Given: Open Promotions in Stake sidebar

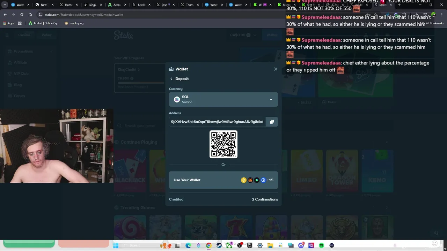Looking at the screenshot, I should pyautogui.click(x=23, y=51).
